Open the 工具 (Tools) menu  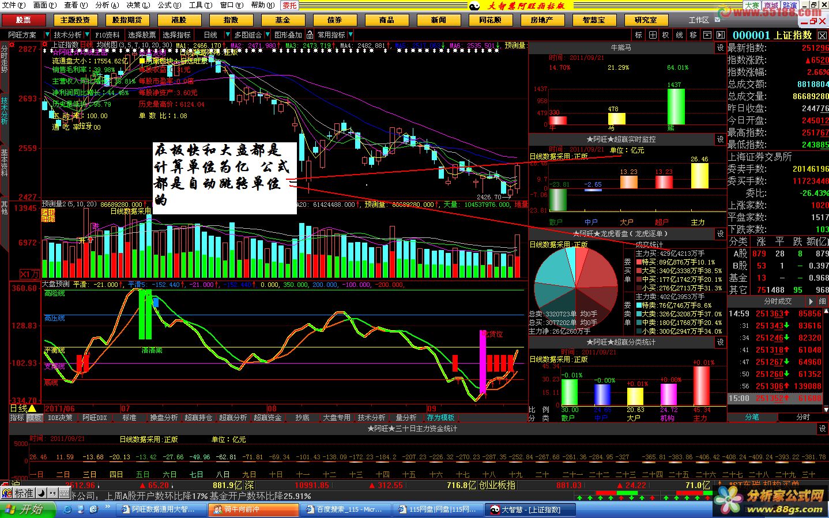(200, 5)
